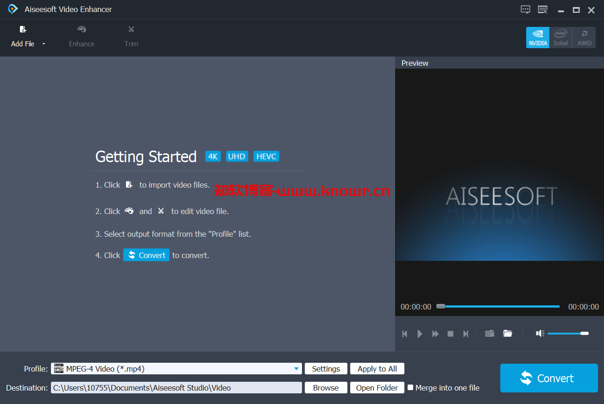Click the elapsed time 00:00:00 on the left
This screenshot has height=404, width=604.
416,307
